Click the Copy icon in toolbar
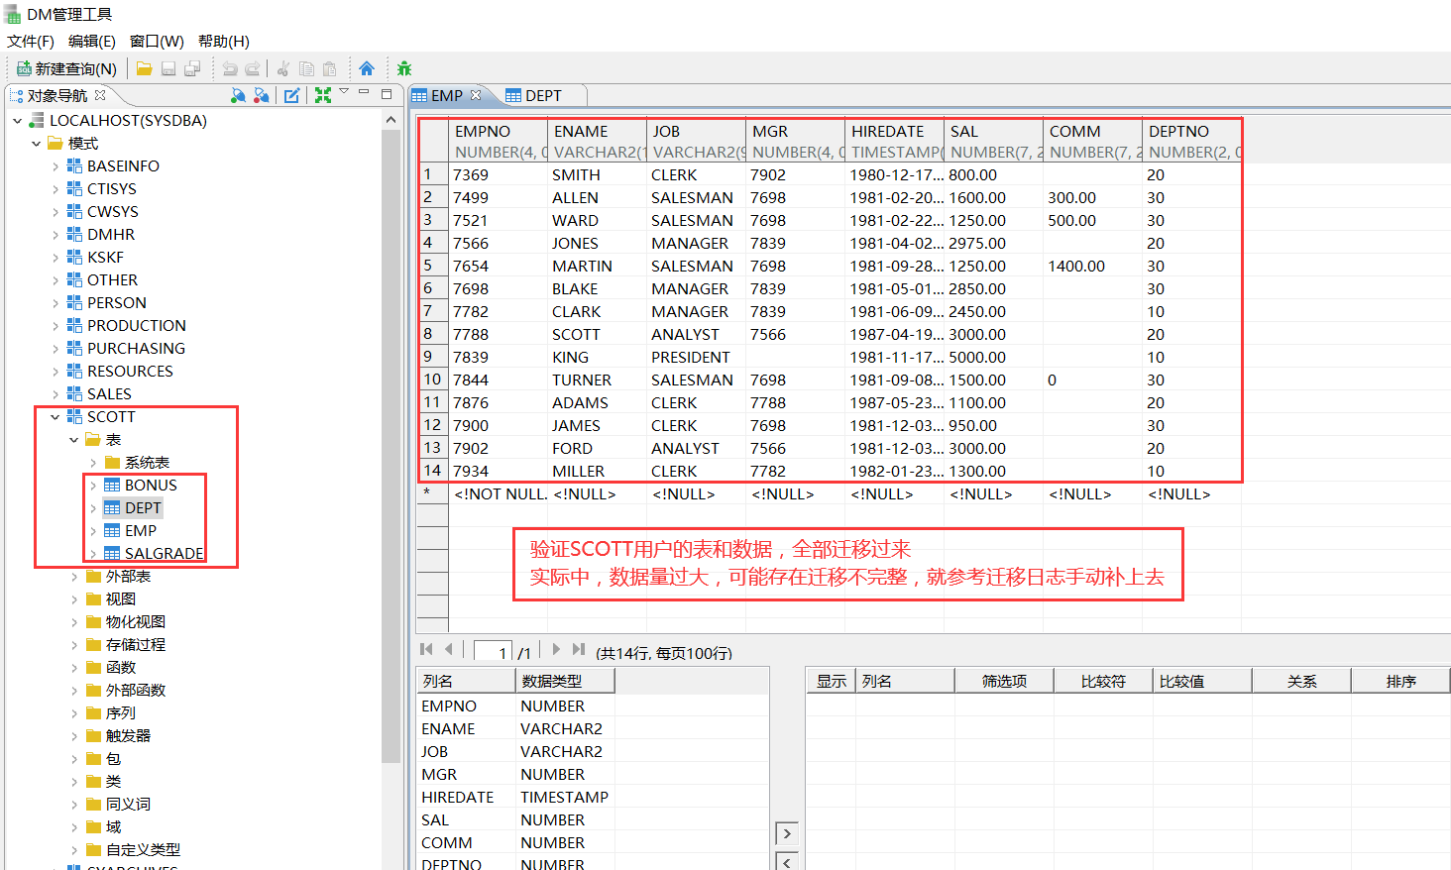 click(x=306, y=68)
